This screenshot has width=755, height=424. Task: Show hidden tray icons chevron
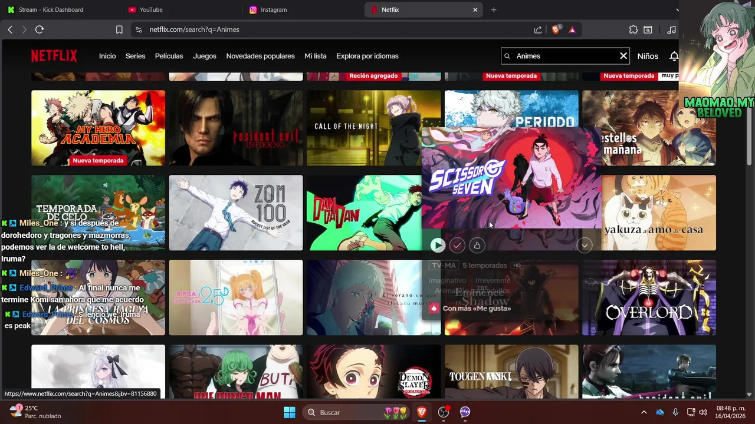tap(644, 412)
